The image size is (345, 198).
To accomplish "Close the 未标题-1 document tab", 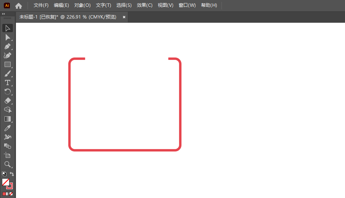I will [124, 17].
